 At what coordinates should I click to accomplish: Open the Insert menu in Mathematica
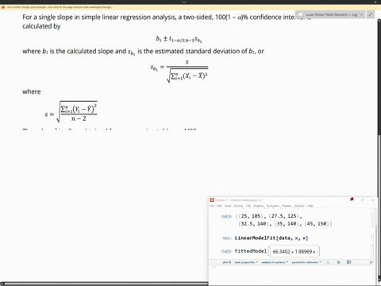(228, 206)
